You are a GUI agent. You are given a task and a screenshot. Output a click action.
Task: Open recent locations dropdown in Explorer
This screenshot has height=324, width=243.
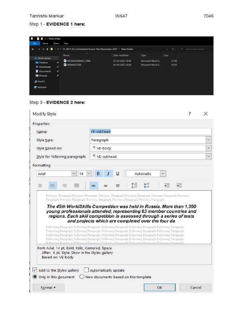(43, 49)
